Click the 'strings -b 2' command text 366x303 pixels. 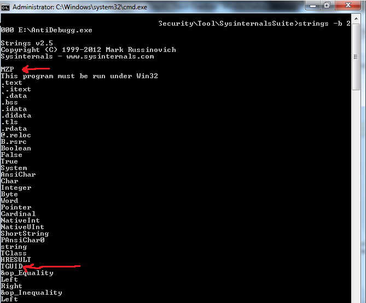click(324, 24)
